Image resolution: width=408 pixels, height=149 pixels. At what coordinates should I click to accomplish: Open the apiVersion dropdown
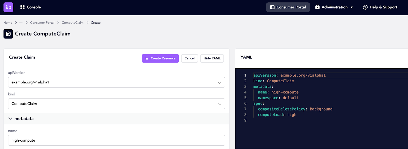117,82
